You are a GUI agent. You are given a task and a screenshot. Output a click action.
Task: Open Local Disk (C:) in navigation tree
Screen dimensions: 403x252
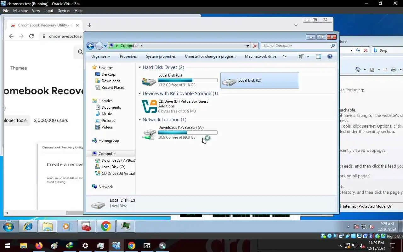(113, 167)
